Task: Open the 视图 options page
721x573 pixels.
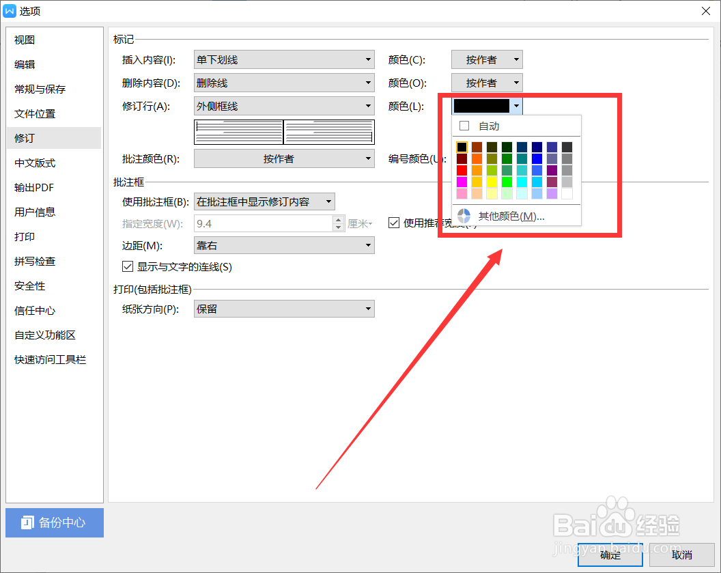Action: pyautogui.click(x=54, y=40)
